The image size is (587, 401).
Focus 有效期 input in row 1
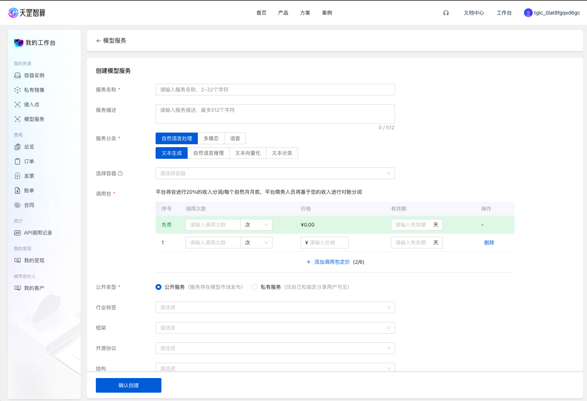416,243
